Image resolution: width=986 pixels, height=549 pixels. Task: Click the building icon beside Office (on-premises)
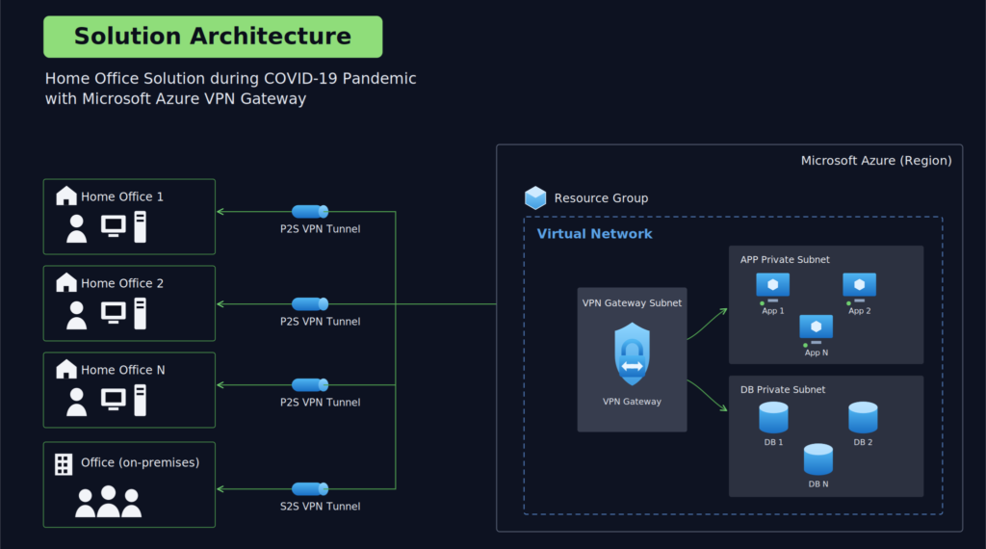point(64,464)
